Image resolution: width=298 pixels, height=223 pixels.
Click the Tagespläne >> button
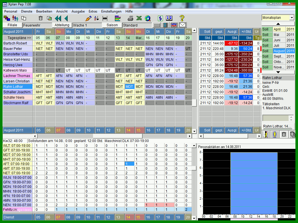click(17, 38)
